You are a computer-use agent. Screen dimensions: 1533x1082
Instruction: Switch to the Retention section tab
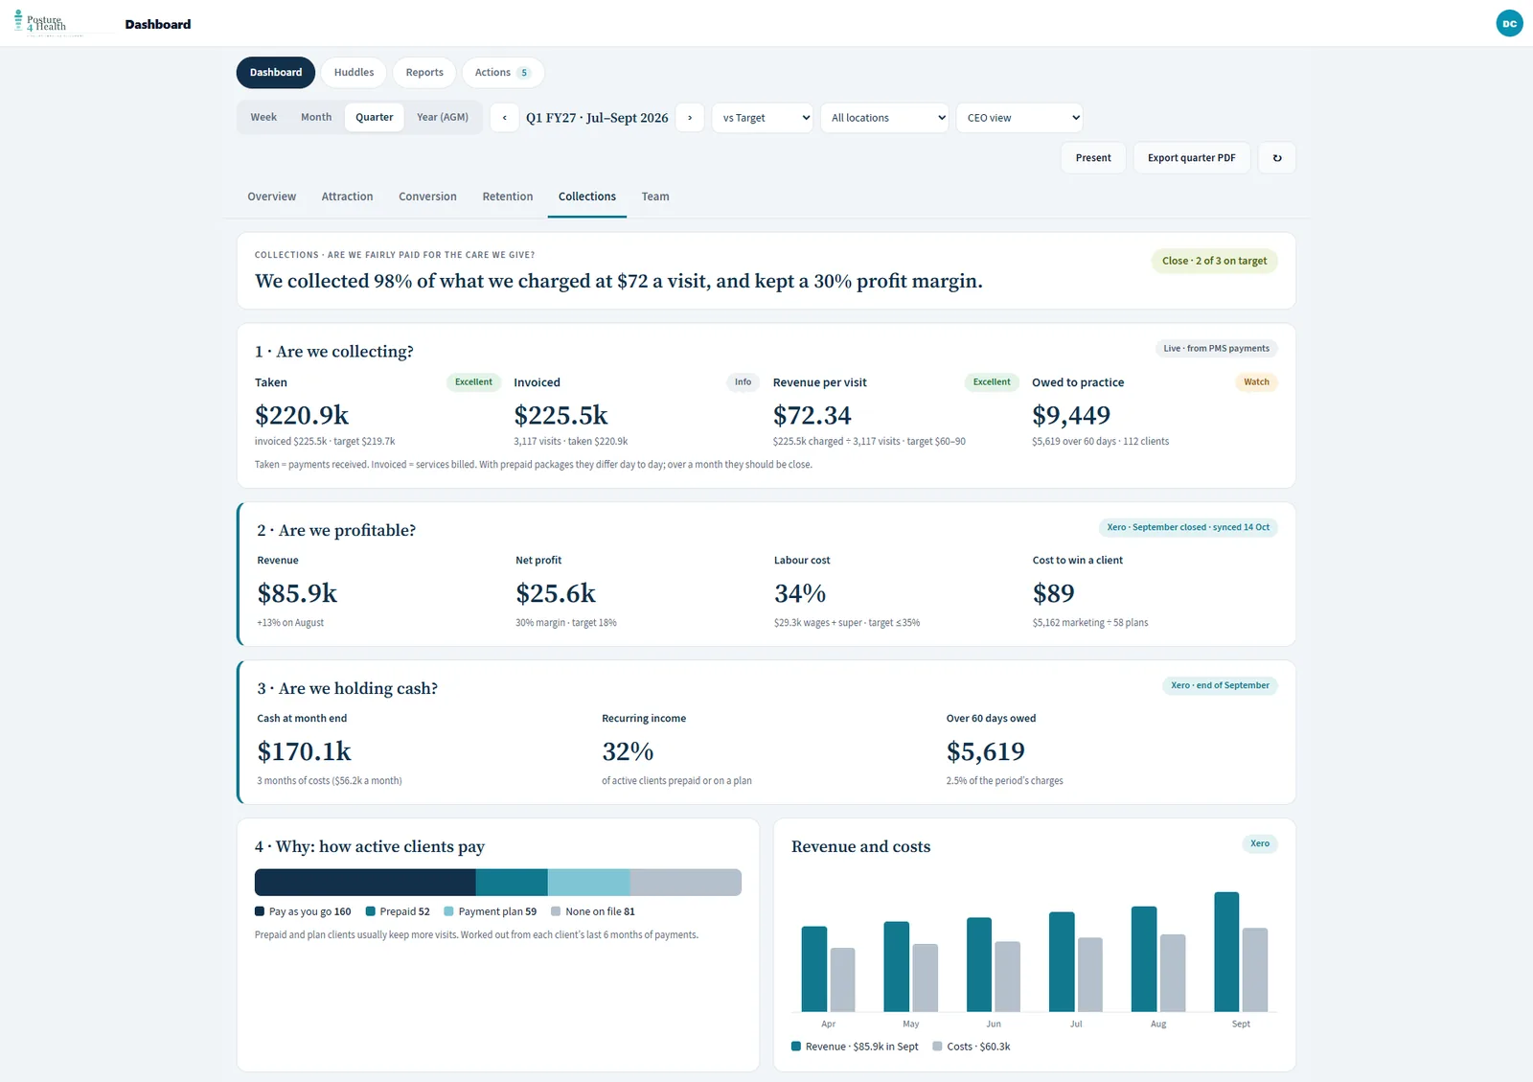tap(508, 196)
